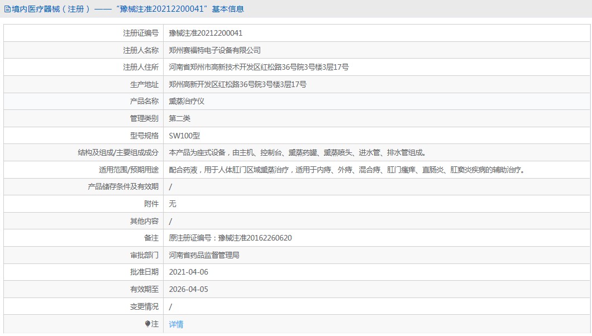Click the registrant address starting 河南省郑州市

click(x=259, y=67)
